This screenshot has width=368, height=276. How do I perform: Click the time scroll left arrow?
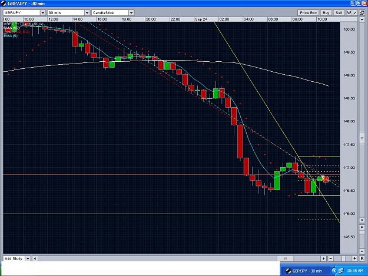(x=35, y=259)
